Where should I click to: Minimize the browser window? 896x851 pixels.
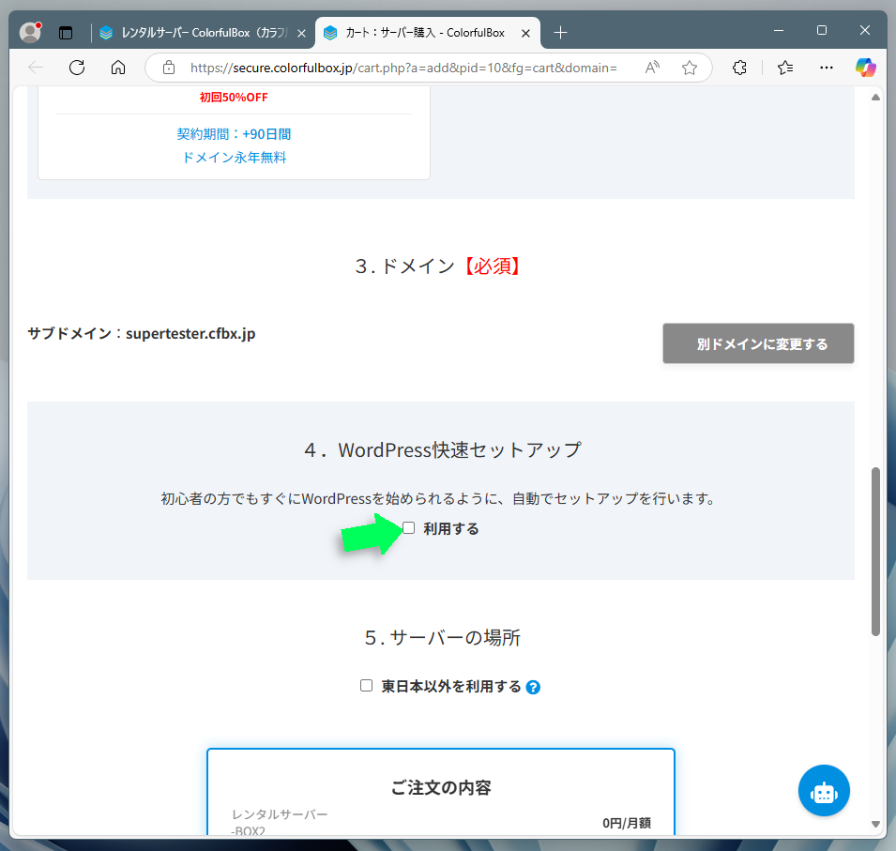click(x=779, y=30)
